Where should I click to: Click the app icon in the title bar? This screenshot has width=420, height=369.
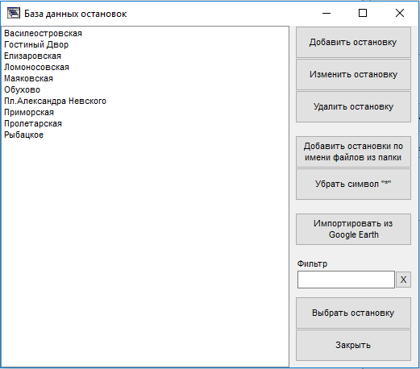click(x=14, y=13)
